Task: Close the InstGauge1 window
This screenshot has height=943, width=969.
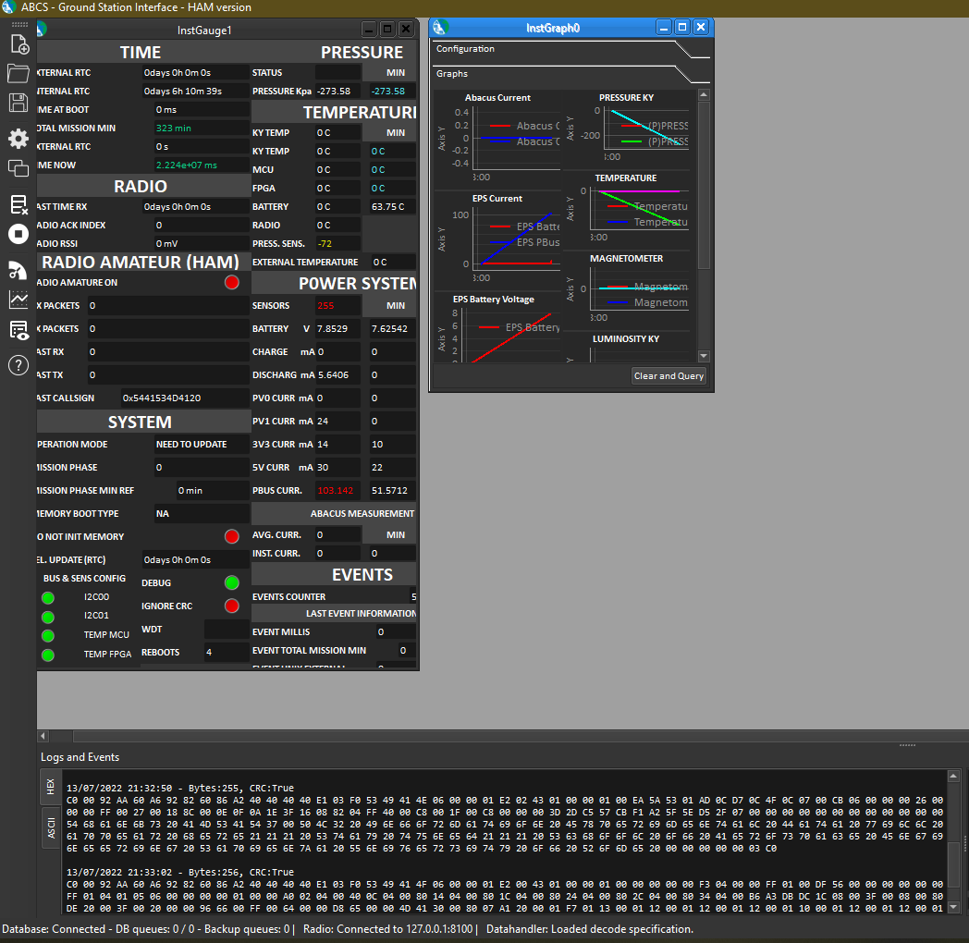Action: (x=406, y=29)
